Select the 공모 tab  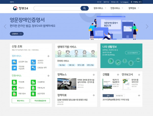pos(108,96)
